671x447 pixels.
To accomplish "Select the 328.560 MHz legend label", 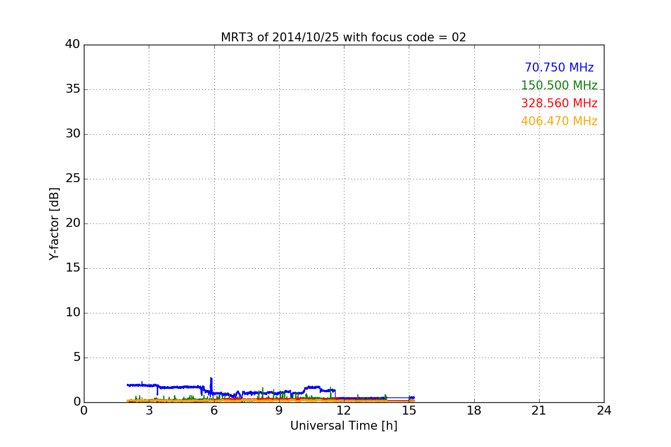I will tap(559, 103).
